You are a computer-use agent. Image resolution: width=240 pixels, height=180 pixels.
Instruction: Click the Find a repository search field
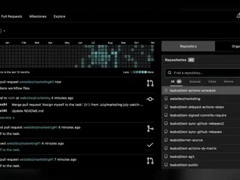(203, 73)
